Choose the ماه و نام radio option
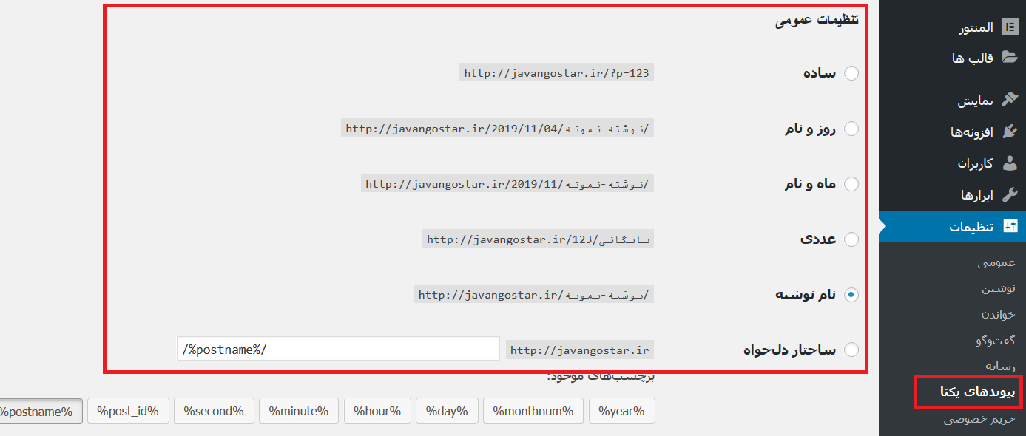 click(x=851, y=184)
